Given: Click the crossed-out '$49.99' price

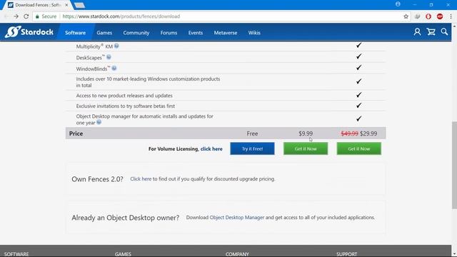Looking at the screenshot, I should pyautogui.click(x=349, y=133).
